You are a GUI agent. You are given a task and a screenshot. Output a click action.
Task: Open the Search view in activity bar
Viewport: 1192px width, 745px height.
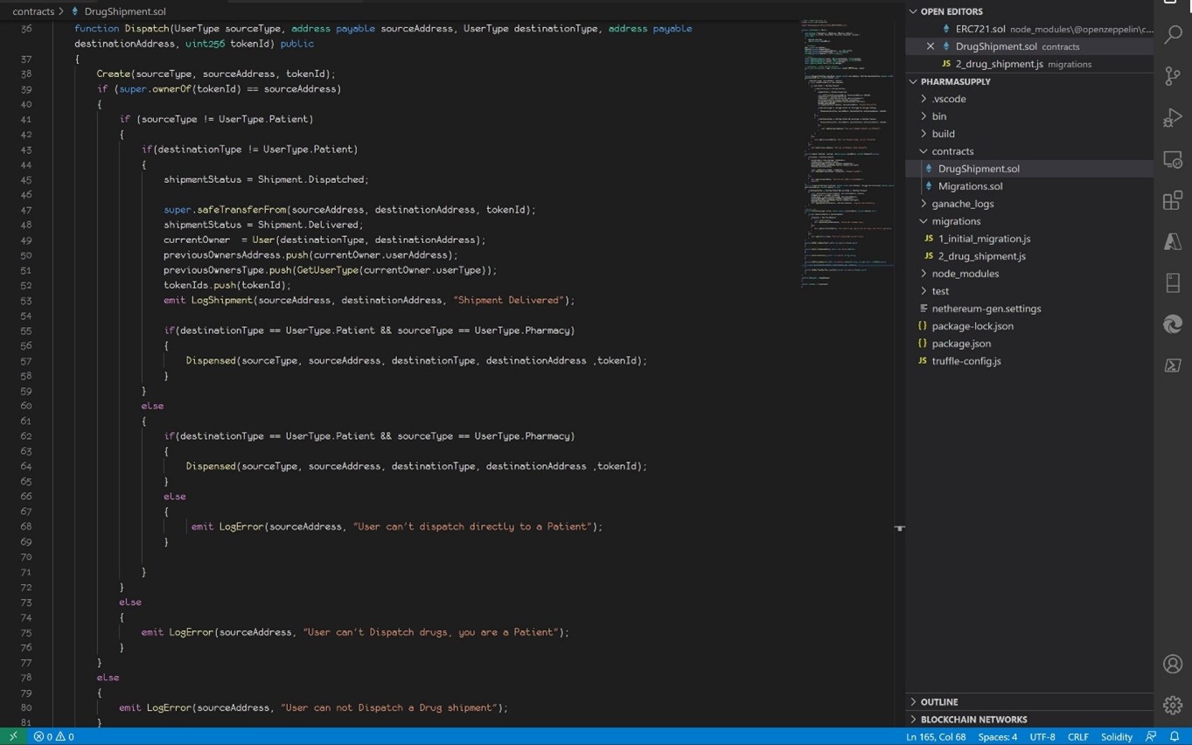(1173, 35)
